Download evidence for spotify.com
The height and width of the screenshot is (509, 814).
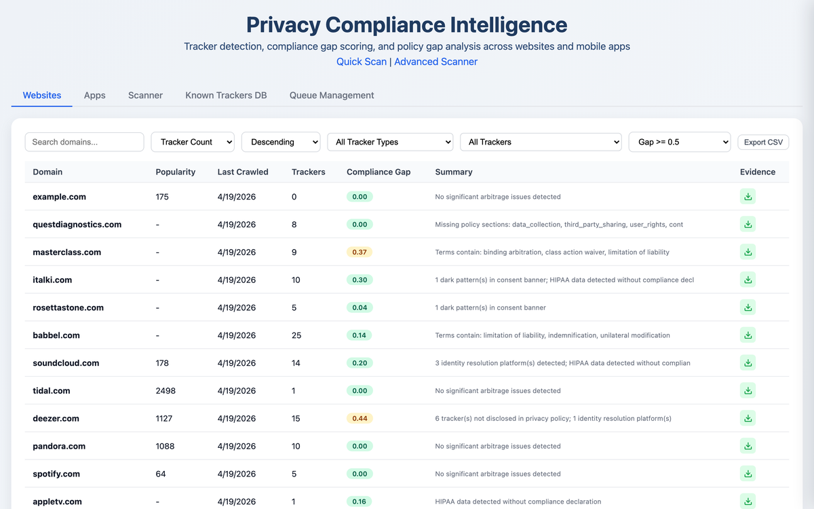click(x=748, y=474)
